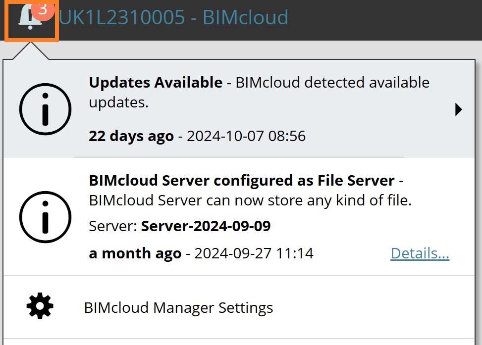Click the BIMcloud Manager Settings gear icon
482x345 pixels.
(40, 306)
